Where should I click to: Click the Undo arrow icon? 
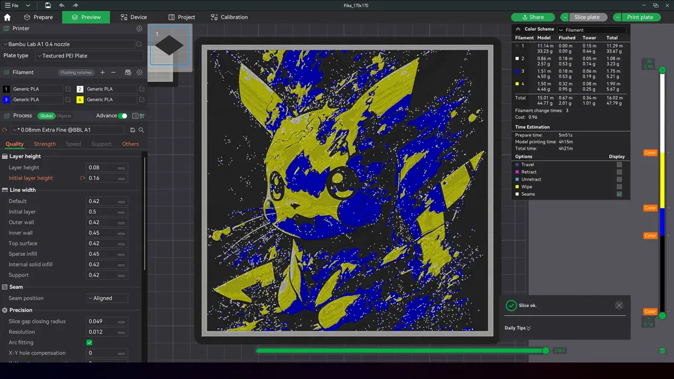[x=61, y=5]
